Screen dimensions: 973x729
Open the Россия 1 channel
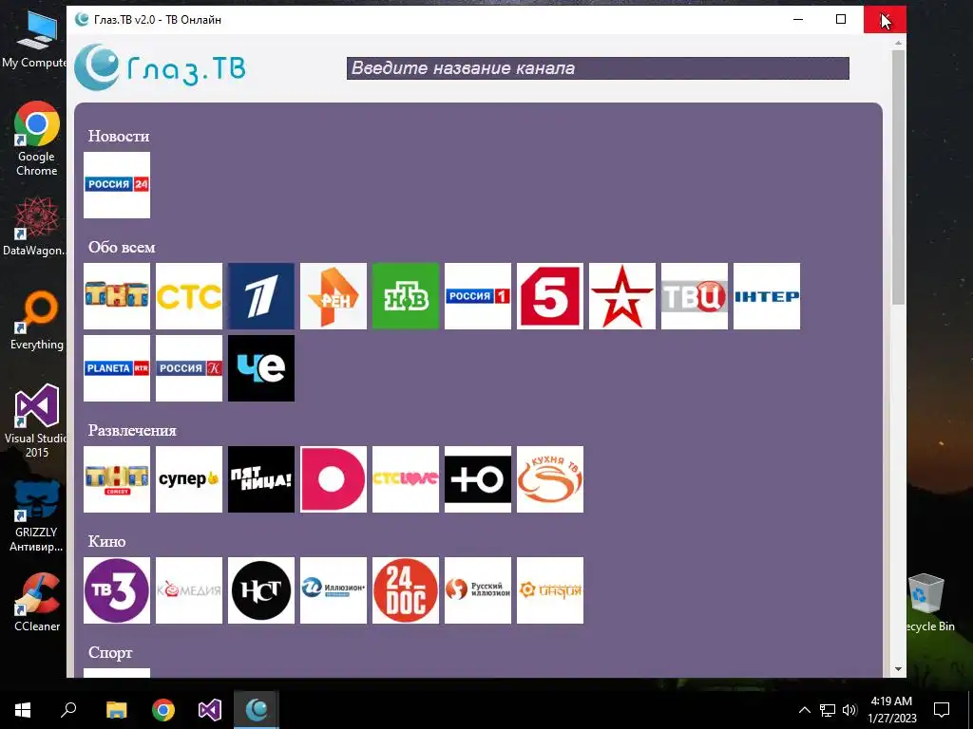(478, 296)
